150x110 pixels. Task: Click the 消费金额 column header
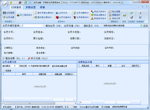click(58, 74)
